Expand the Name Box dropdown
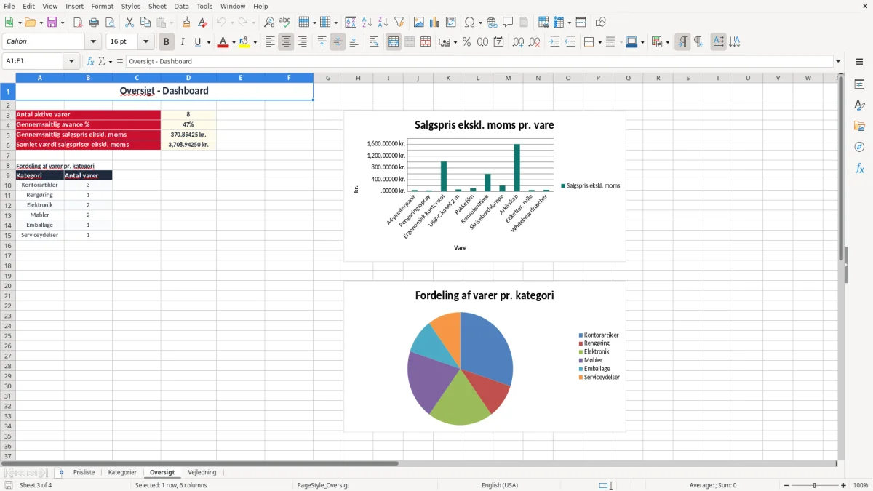 click(x=71, y=61)
